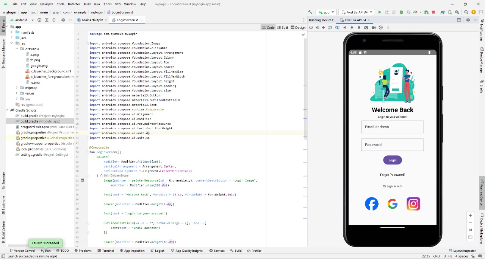The width and height of the screenshot is (485, 259).
Task: Click Apply Changes and Restart Activity icon
Action: [387, 12]
